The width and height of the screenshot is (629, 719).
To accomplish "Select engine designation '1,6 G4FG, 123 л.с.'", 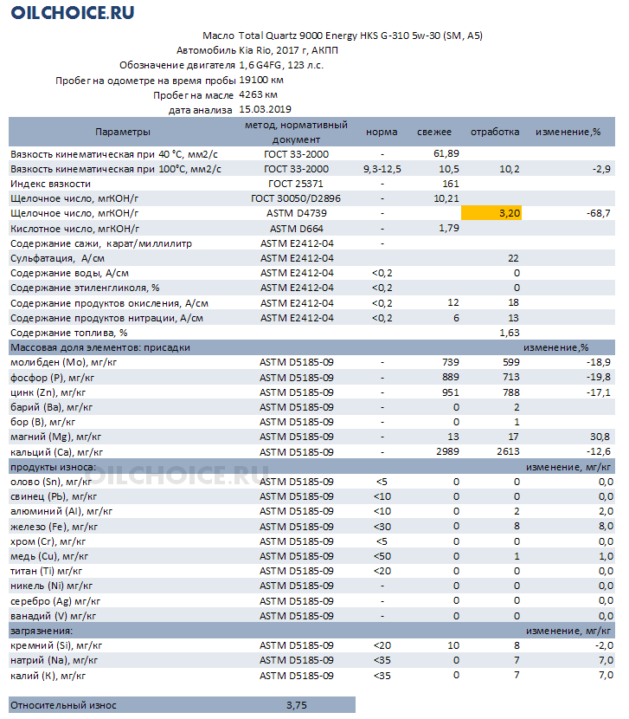I will (x=281, y=65).
